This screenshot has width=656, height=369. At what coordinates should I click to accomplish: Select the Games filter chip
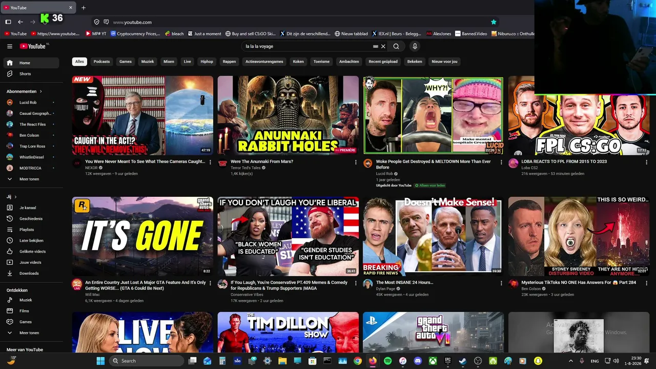126,61
